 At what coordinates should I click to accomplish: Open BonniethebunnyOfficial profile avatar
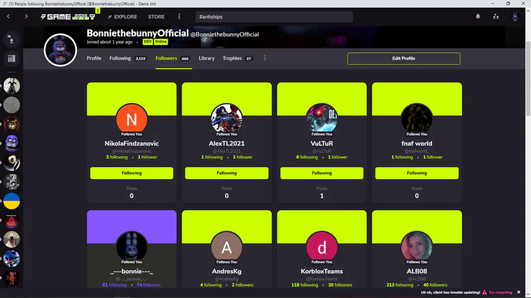point(60,50)
